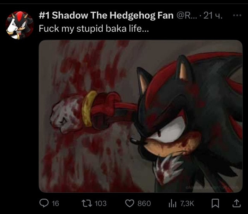Open the three-dot more options menu
The width and height of the screenshot is (248, 214).
point(237,15)
